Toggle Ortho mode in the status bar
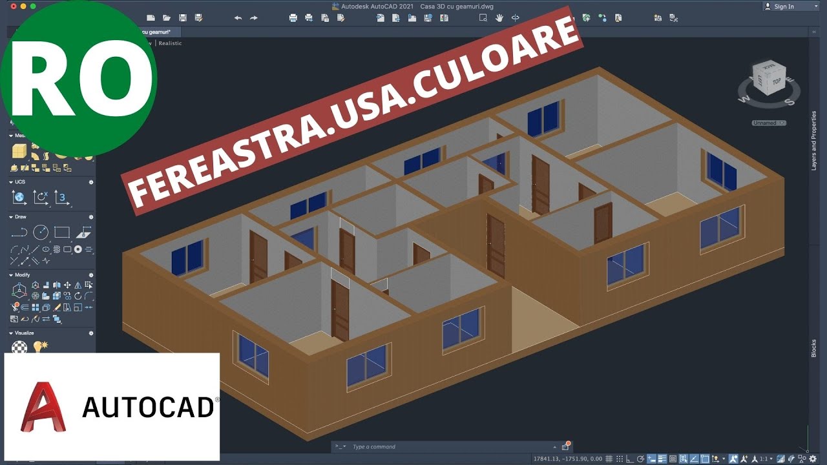 coord(630,459)
